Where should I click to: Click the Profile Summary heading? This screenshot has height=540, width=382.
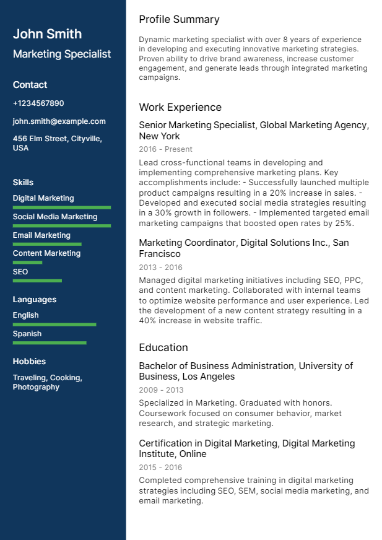click(179, 19)
